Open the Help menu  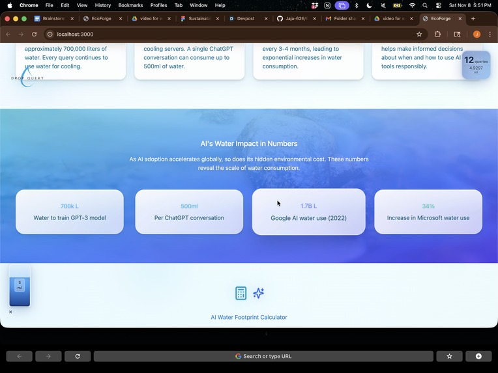220,5
